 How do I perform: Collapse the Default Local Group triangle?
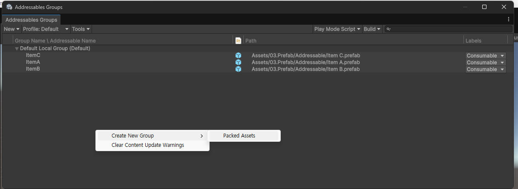coord(17,49)
